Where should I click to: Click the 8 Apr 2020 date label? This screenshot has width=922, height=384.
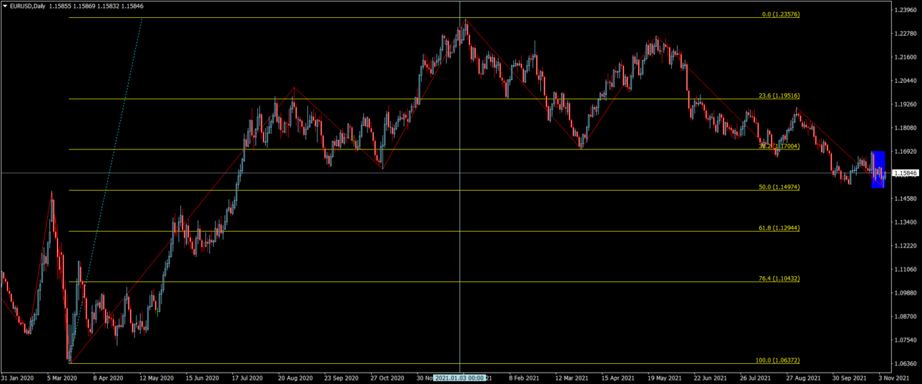[109, 378]
